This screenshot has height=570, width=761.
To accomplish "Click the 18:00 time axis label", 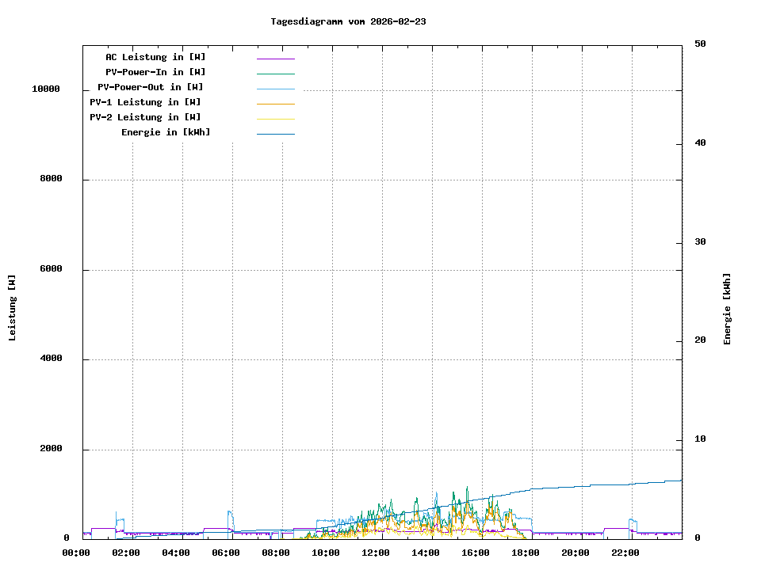I will tap(525, 553).
